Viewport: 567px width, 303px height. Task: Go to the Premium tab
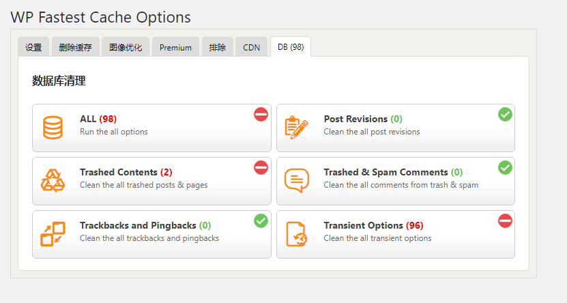tap(176, 47)
